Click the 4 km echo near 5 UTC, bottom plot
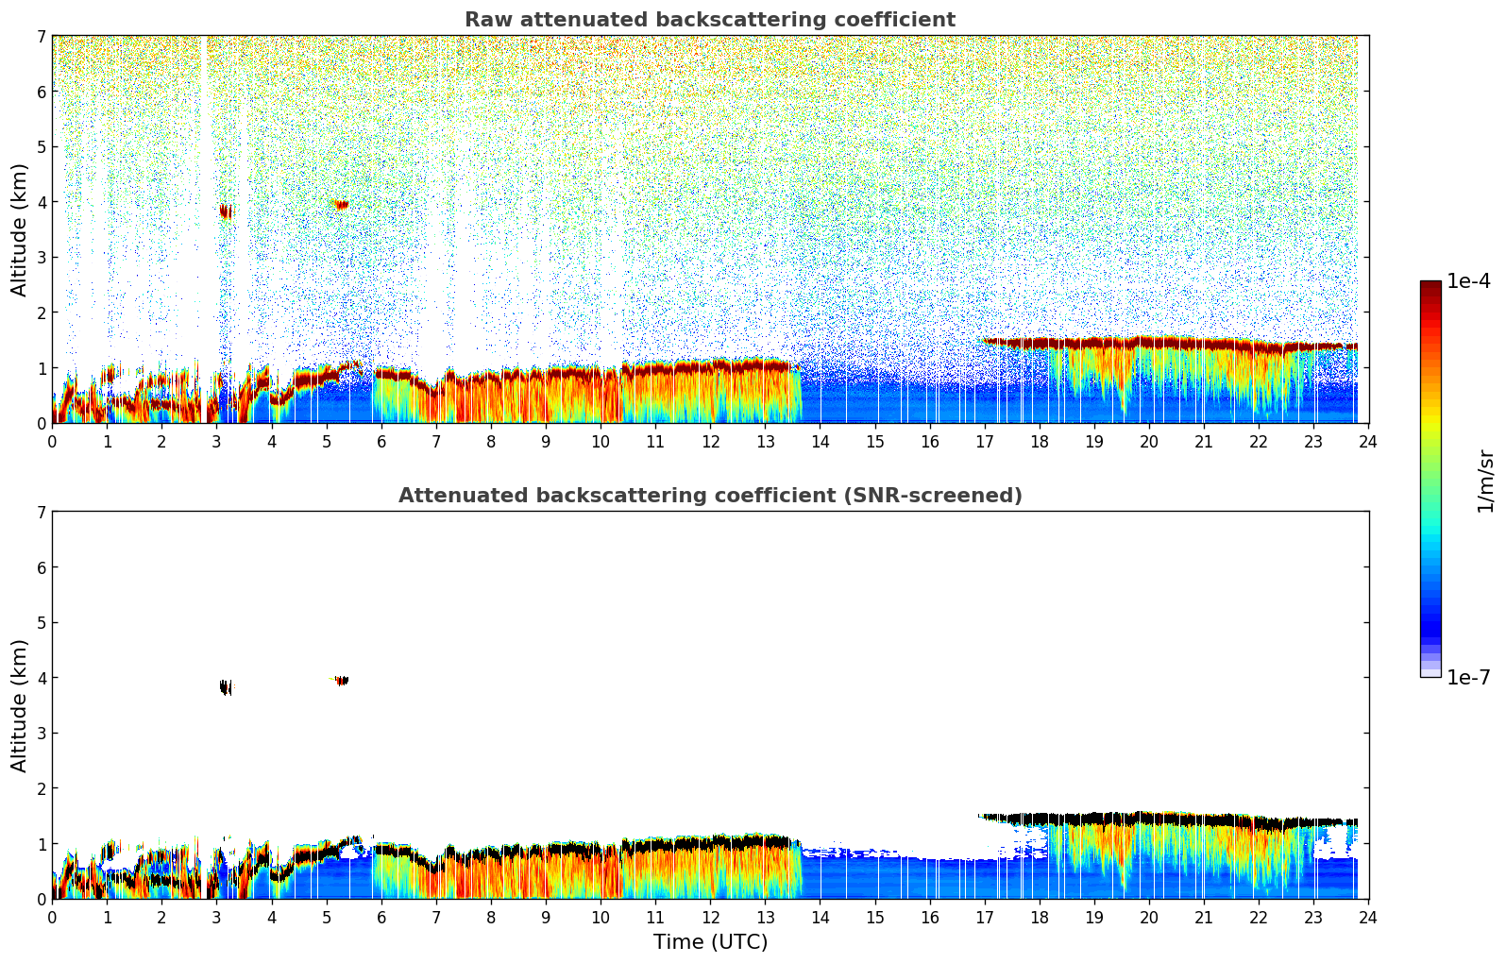 (341, 680)
